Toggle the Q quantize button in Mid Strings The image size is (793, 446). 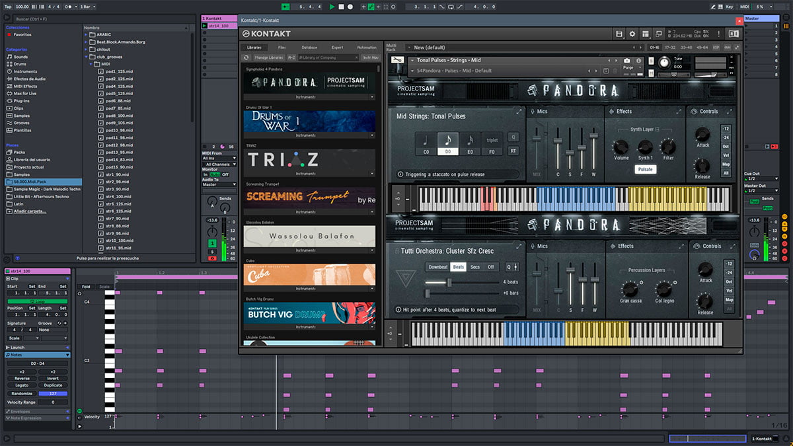513,137
